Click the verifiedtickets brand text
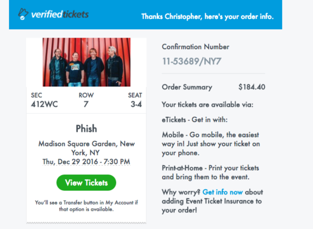 60,15
